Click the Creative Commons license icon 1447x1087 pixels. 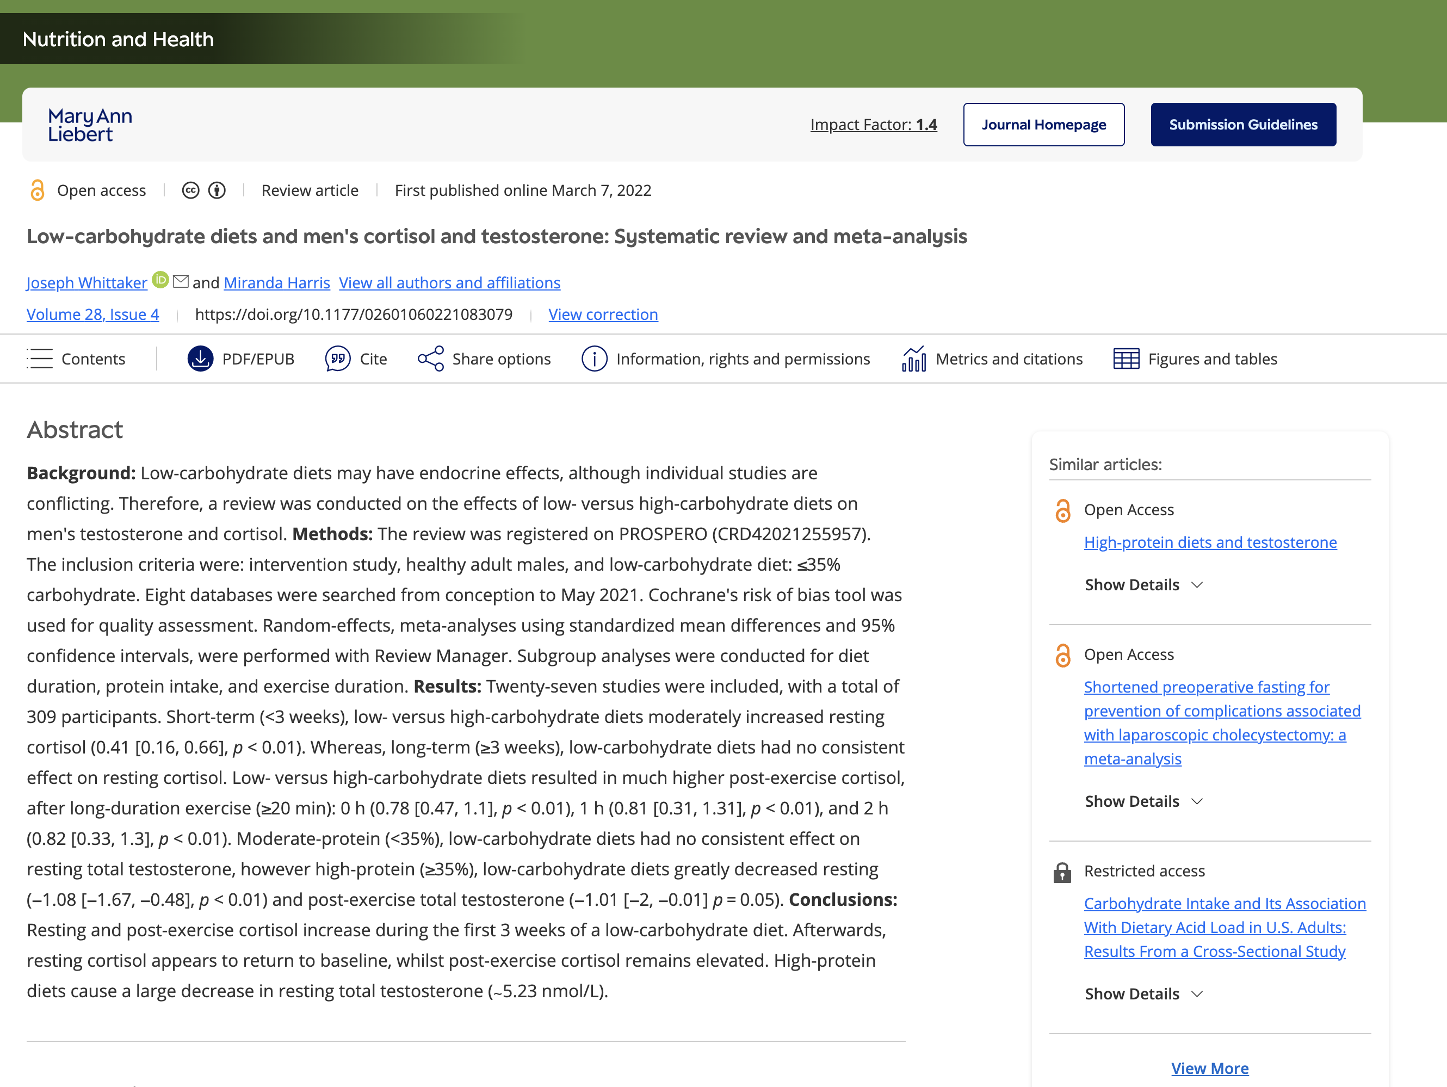(190, 190)
